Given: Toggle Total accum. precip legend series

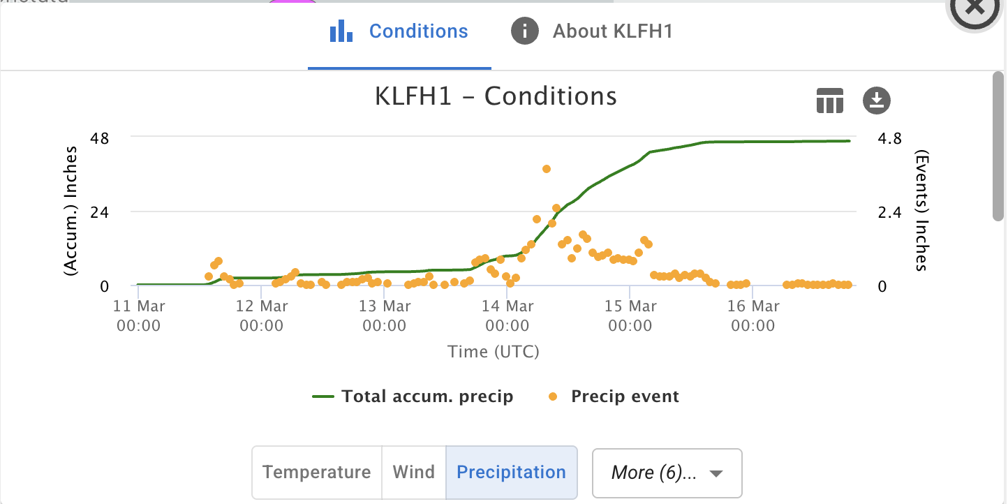Looking at the screenshot, I should (427, 396).
